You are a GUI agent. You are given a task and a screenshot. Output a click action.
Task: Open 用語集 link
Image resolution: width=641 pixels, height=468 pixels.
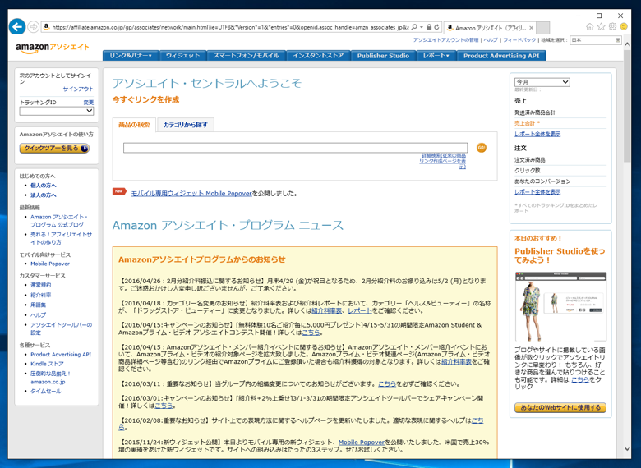[39, 305]
